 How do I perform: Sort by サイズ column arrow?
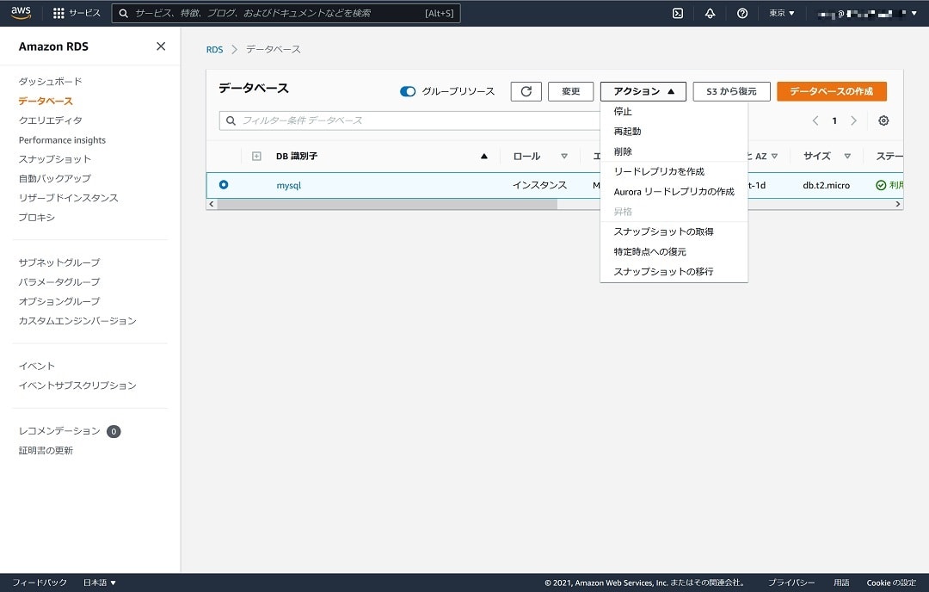[847, 156]
